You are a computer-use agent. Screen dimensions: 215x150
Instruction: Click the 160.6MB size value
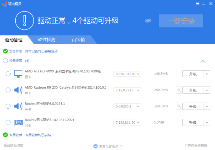coord(161,106)
